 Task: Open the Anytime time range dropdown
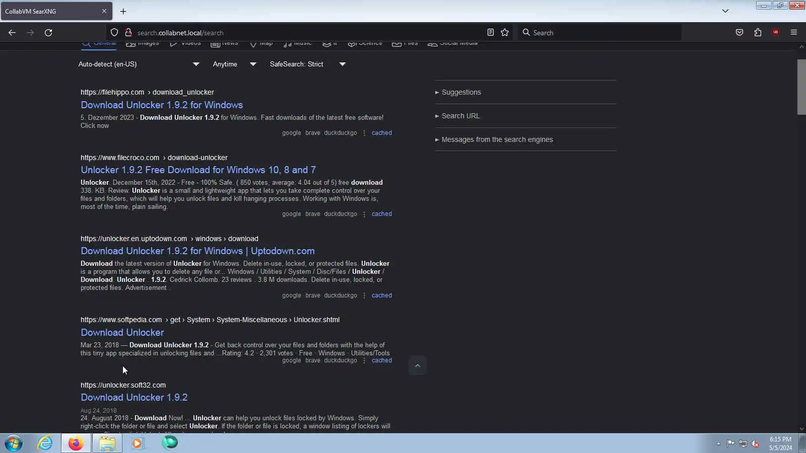[x=235, y=64]
